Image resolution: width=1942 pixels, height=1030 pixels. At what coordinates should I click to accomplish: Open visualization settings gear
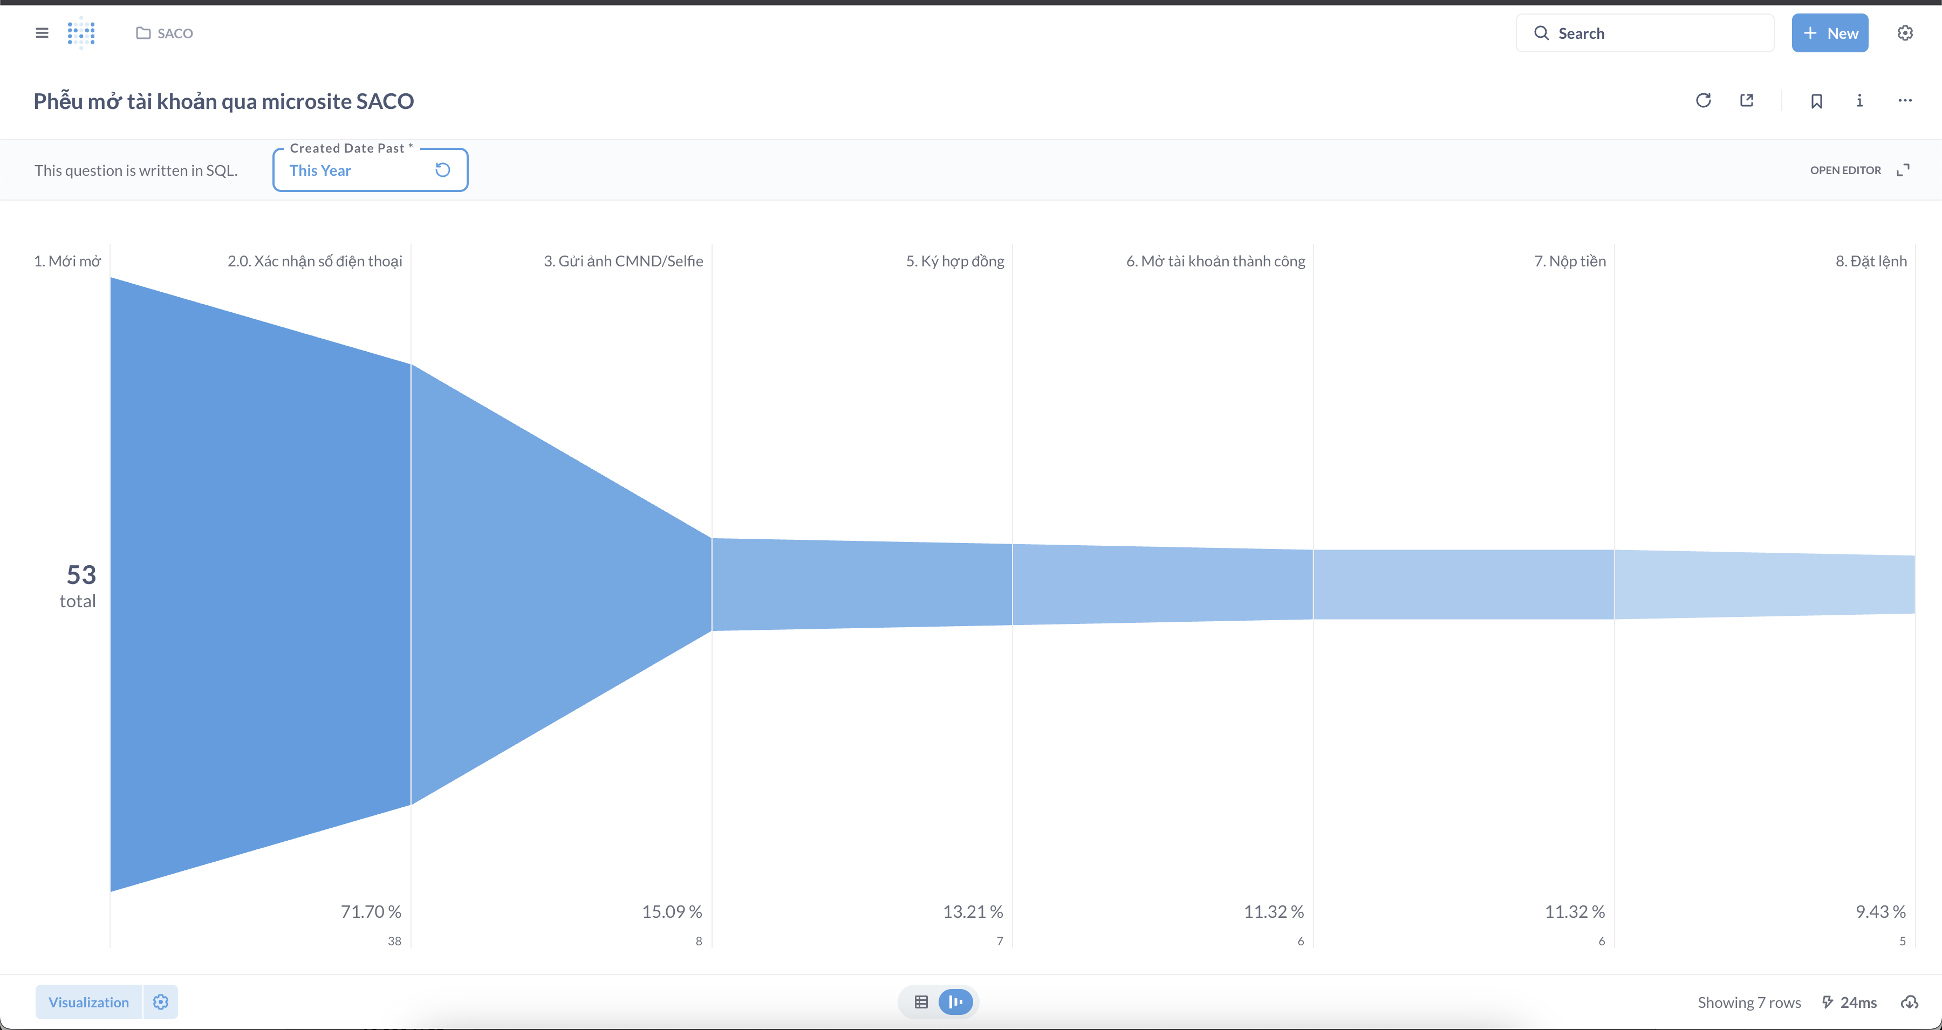161,1002
